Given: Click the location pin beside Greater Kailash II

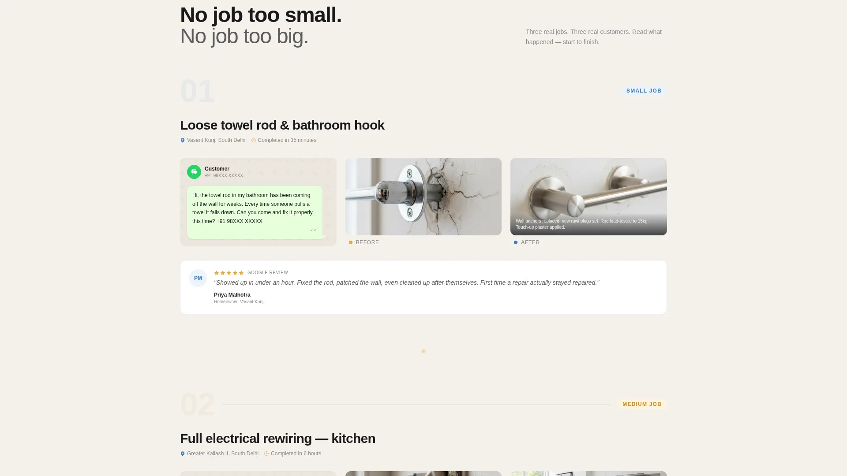Looking at the screenshot, I should click(x=183, y=454).
